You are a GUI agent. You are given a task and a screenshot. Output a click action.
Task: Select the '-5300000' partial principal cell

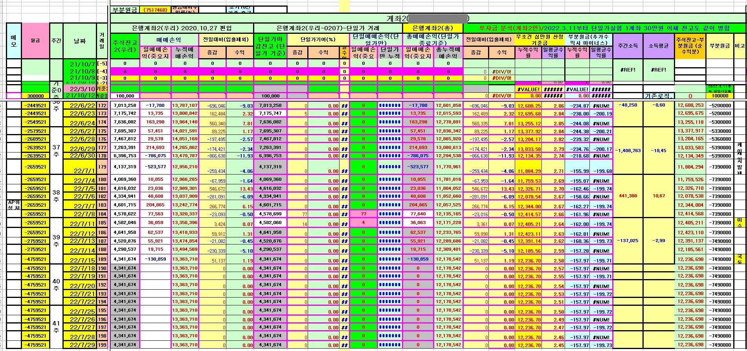pos(720,122)
